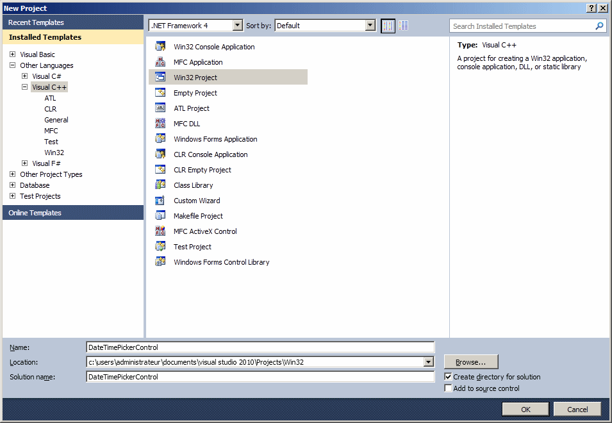
Task: Expand the Test Projects tree node
Action: [12, 196]
